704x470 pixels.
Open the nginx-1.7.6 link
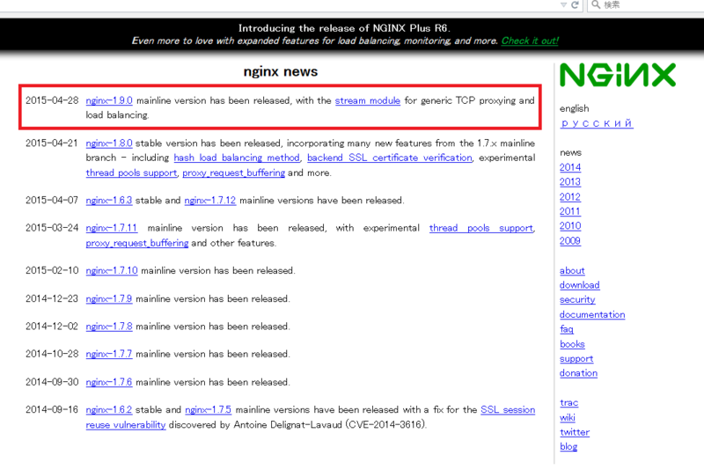(x=109, y=382)
